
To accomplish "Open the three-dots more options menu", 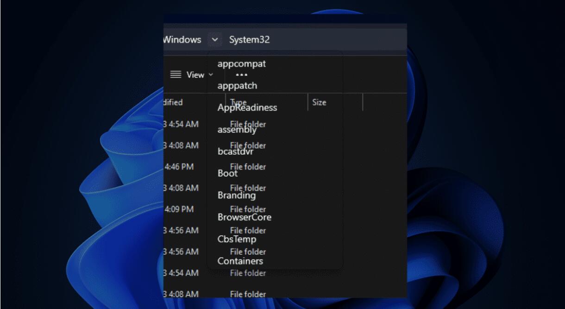I will coord(242,75).
